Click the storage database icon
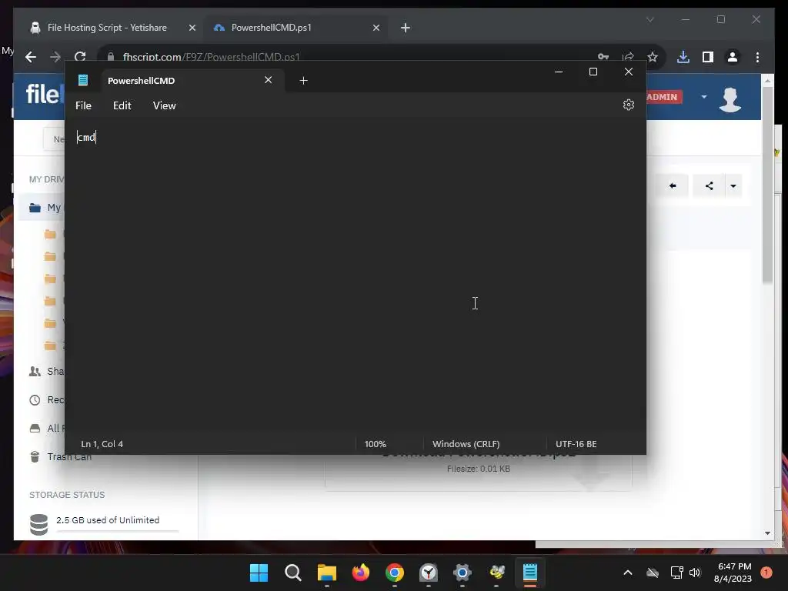Screen dimensions: 788x591 click(x=38, y=524)
